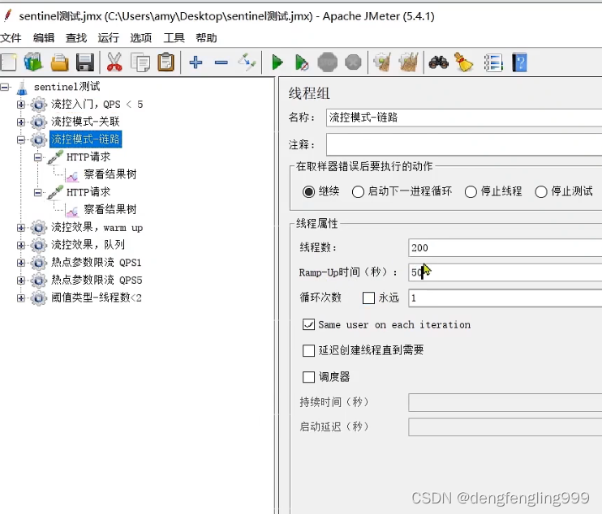
Task: Open the 帮助 menu
Action: click(x=206, y=37)
